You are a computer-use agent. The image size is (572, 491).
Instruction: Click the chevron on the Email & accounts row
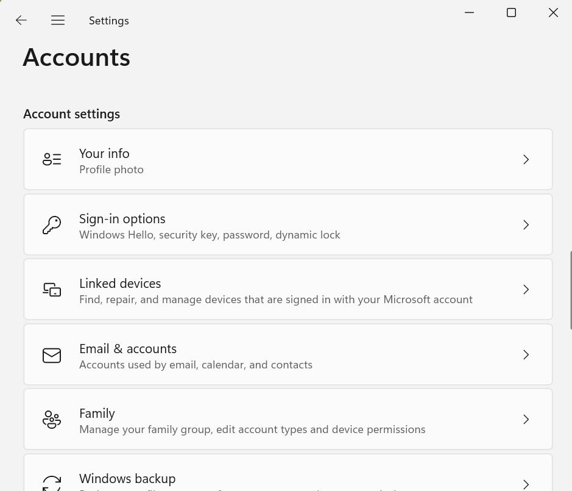click(x=526, y=354)
